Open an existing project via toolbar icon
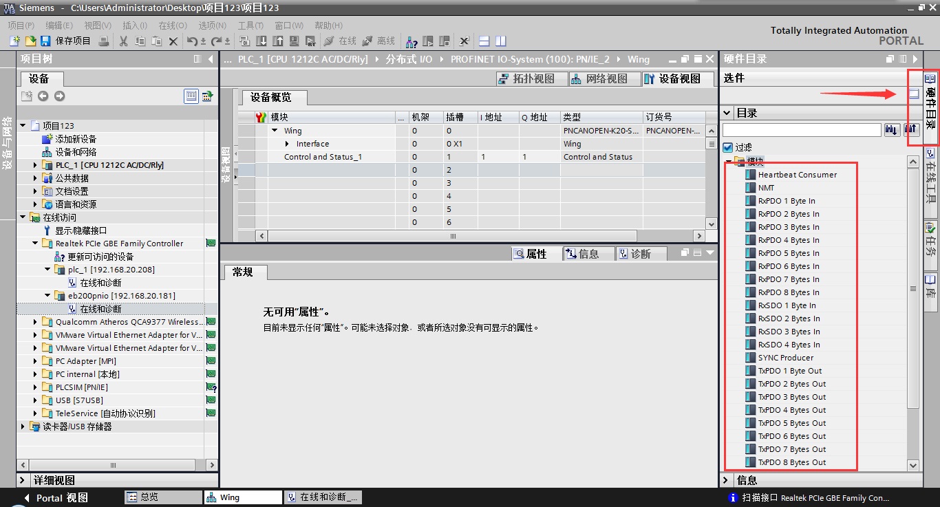This screenshot has height=507, width=940. pos(30,41)
